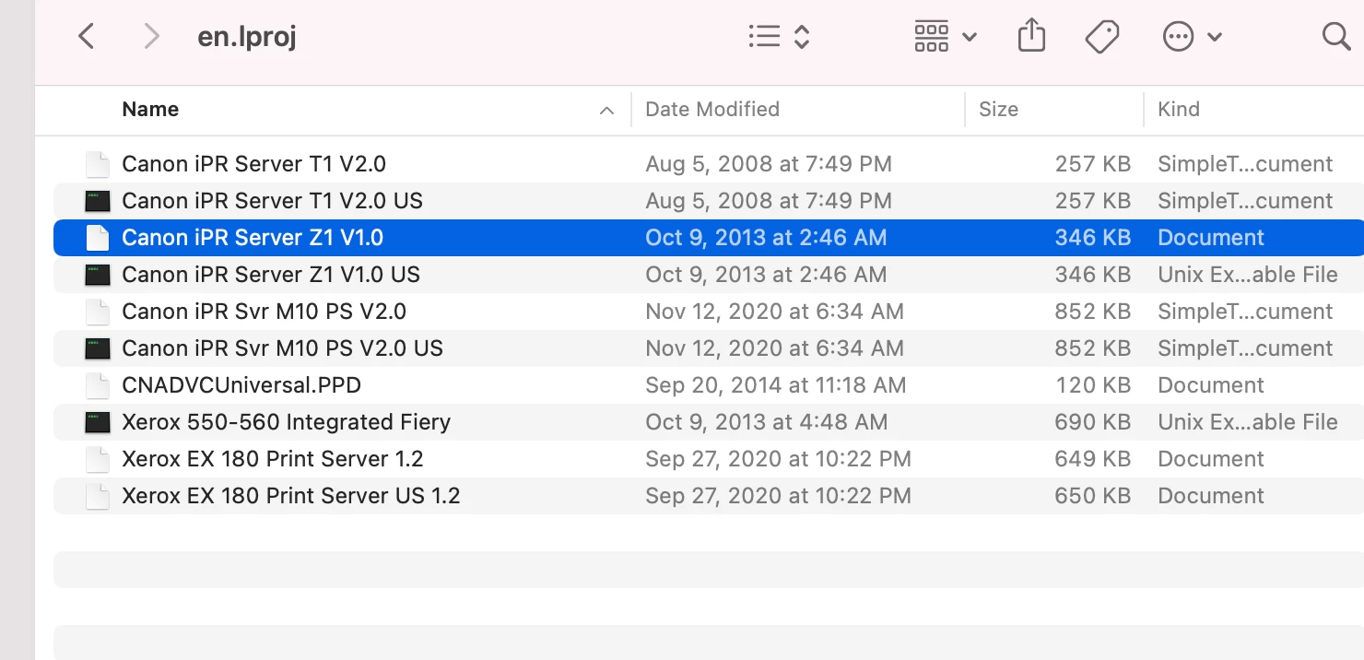Viewport: 1364px width, 660px height.
Task: Sort by the Name column header
Action: tap(150, 109)
